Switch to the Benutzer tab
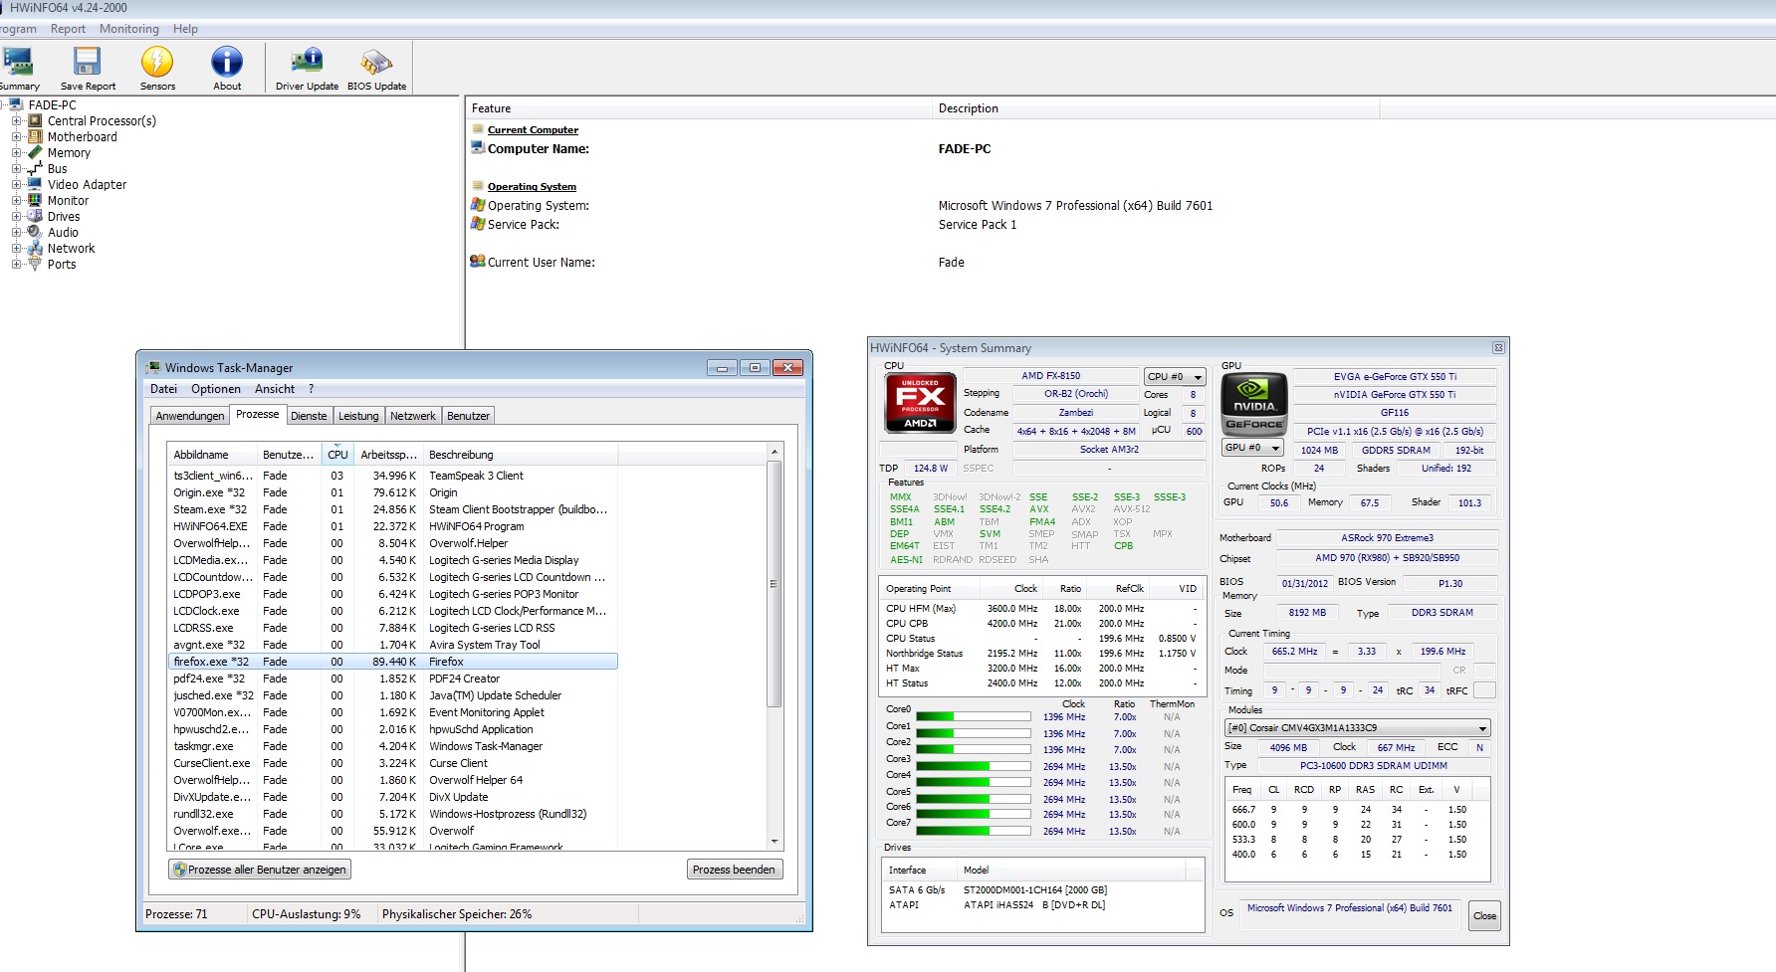Image resolution: width=1776 pixels, height=972 pixels. coord(468,416)
